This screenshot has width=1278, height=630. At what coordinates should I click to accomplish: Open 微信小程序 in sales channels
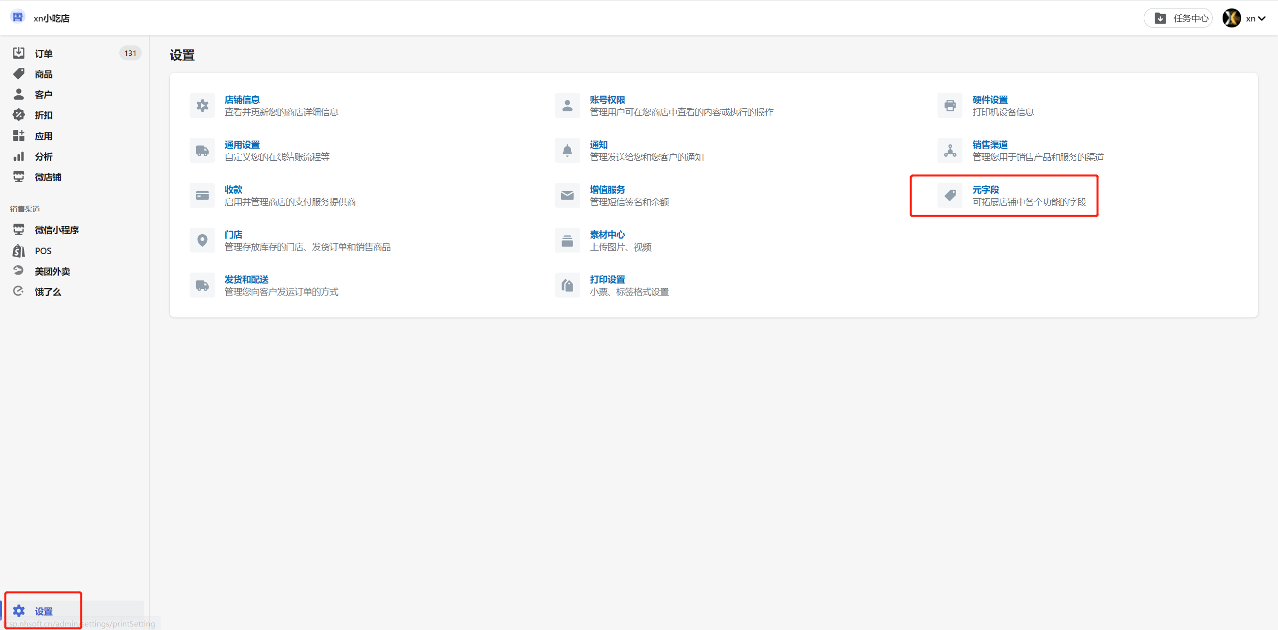click(x=56, y=230)
